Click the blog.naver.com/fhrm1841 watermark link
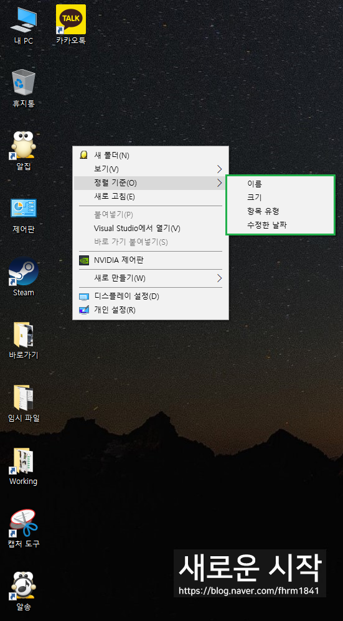The height and width of the screenshot is (621, 343). (x=249, y=591)
